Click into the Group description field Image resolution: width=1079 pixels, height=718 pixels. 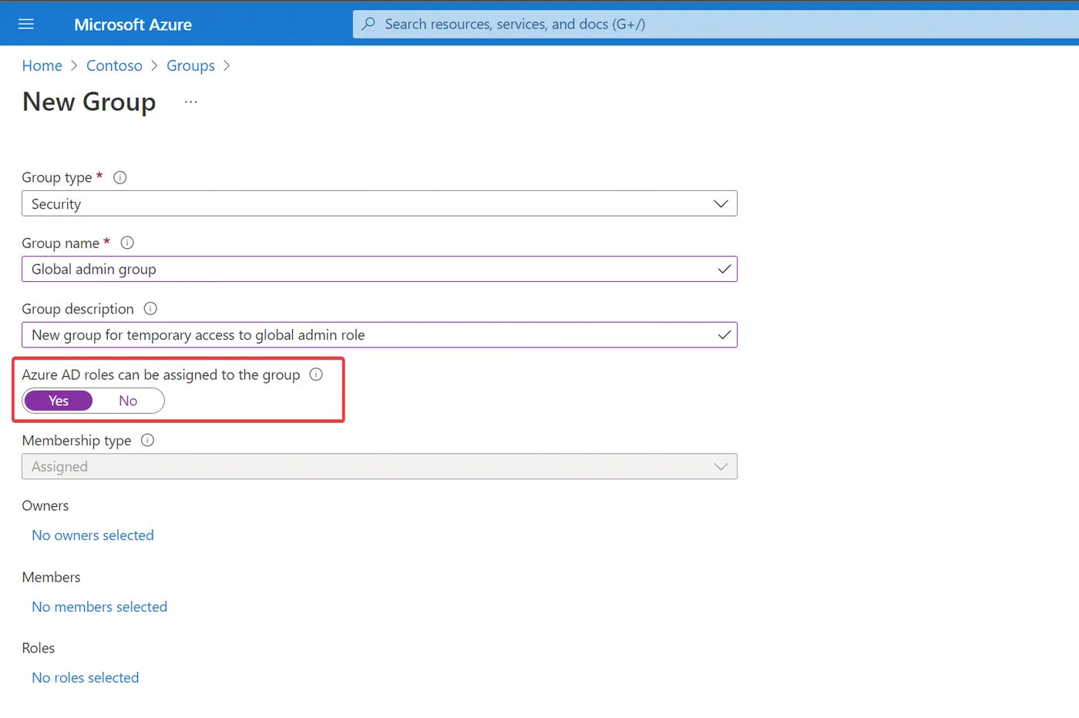(x=379, y=335)
